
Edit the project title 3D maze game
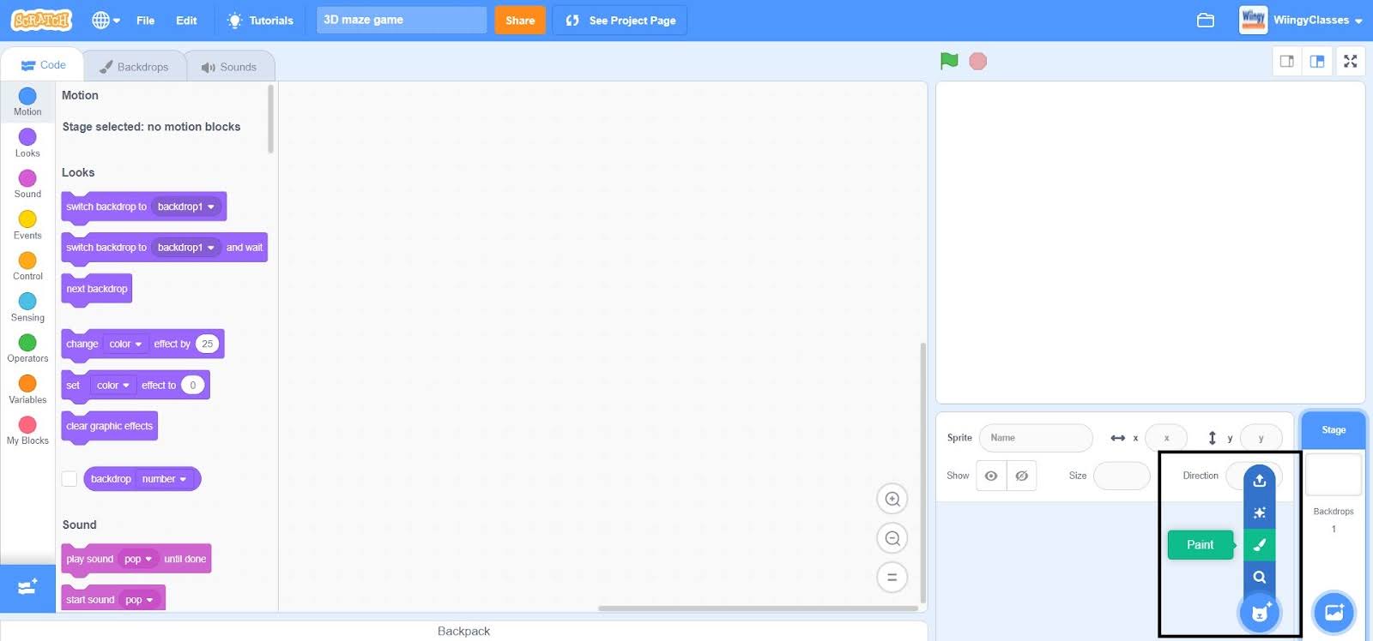click(x=402, y=20)
